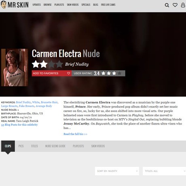The height and width of the screenshot is (186, 186).
Task: Open the Browse menu
Action: [x=47, y=5]
